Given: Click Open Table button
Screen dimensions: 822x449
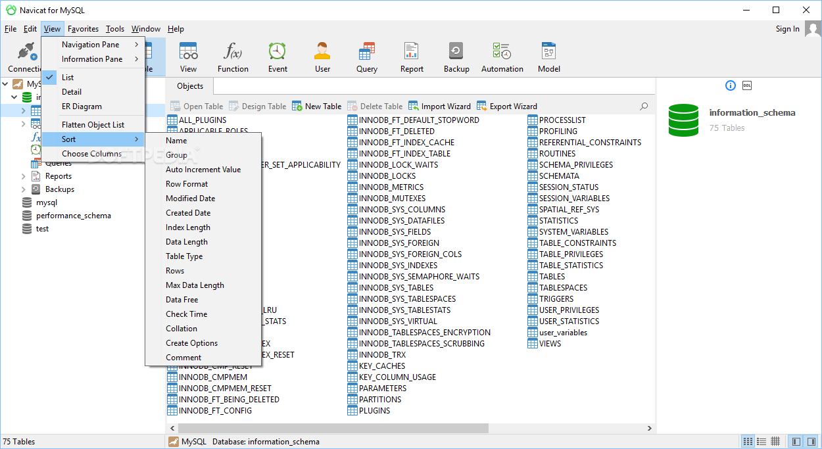Looking at the screenshot, I should (x=197, y=106).
